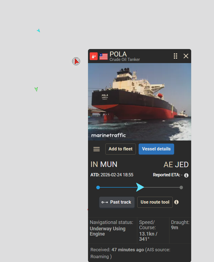This screenshot has height=262, width=214.
Task: Click the six-dot drag handle icon
Action: coord(175,56)
